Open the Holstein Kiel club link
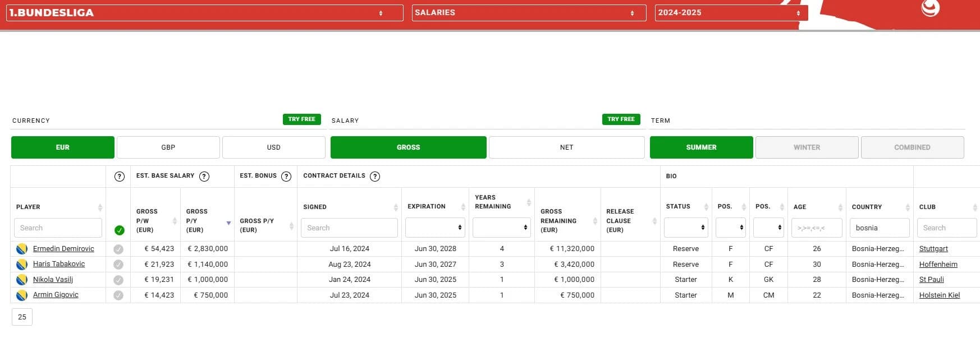The width and height of the screenshot is (980, 343). click(940, 295)
